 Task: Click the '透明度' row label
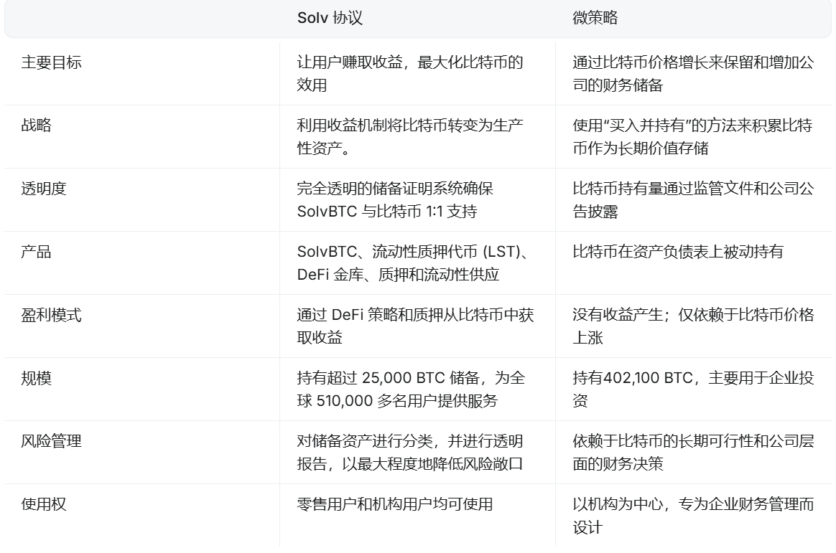click(44, 189)
